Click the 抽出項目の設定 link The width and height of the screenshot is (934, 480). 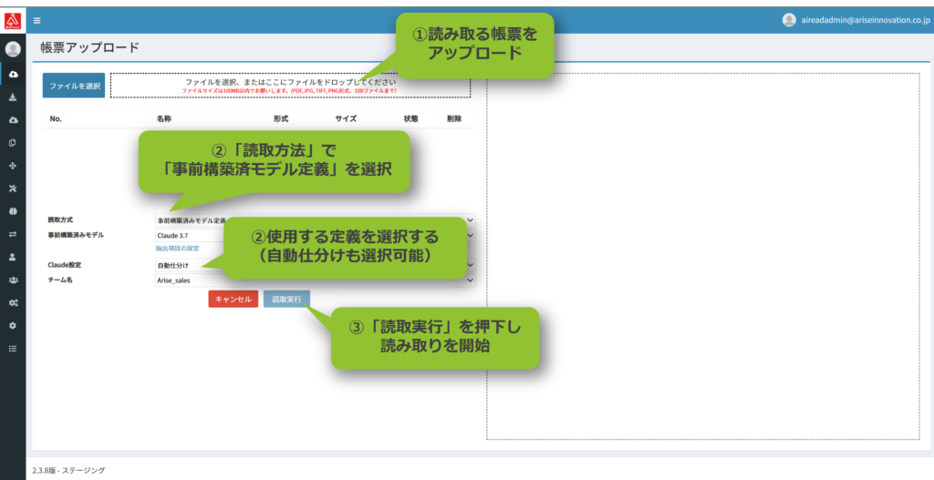point(177,249)
